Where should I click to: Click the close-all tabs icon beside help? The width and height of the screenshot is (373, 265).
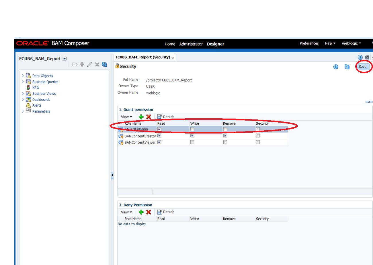[367, 57]
